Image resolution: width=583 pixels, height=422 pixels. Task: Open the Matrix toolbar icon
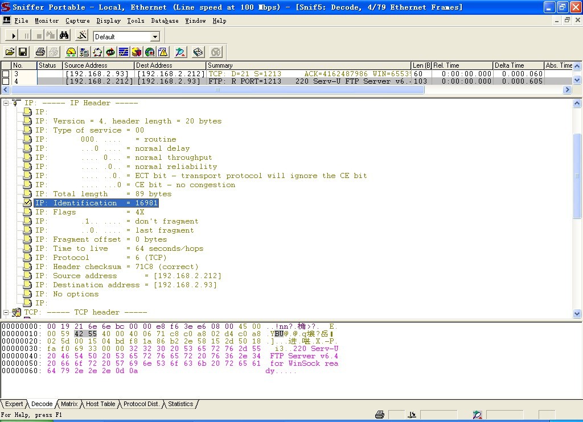[97, 52]
